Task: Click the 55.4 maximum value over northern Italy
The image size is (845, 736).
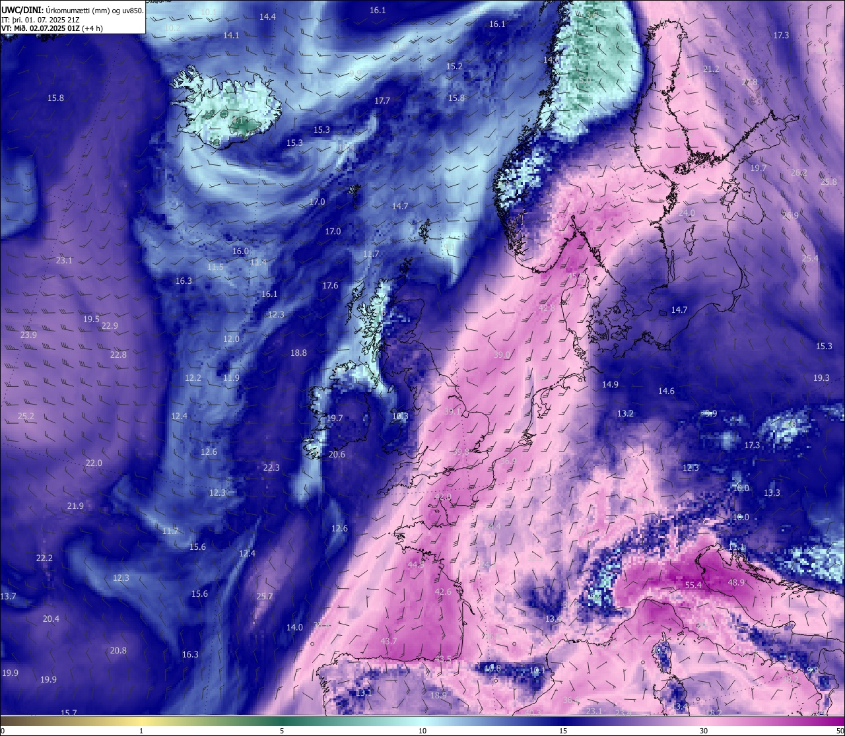Action: click(x=693, y=585)
